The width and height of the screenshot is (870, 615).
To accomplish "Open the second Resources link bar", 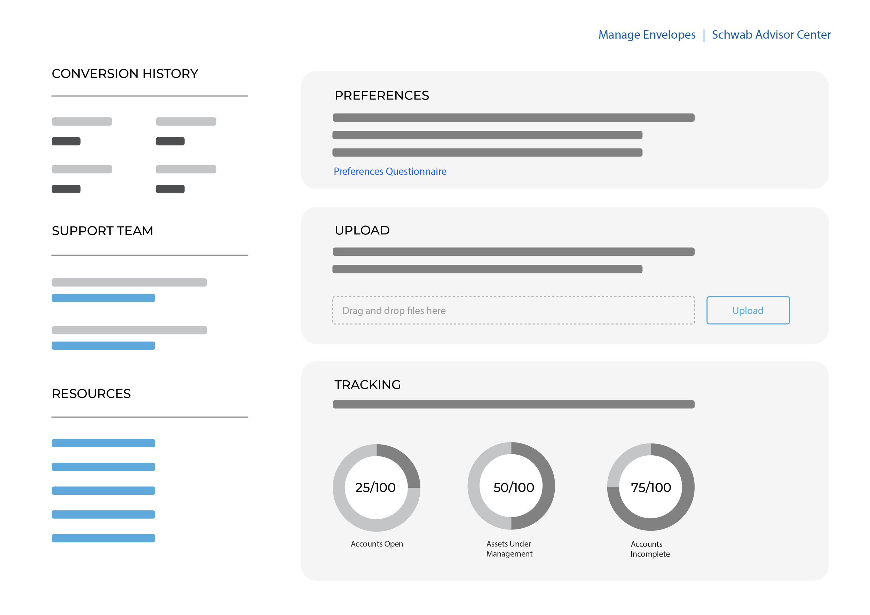I will tap(103, 466).
